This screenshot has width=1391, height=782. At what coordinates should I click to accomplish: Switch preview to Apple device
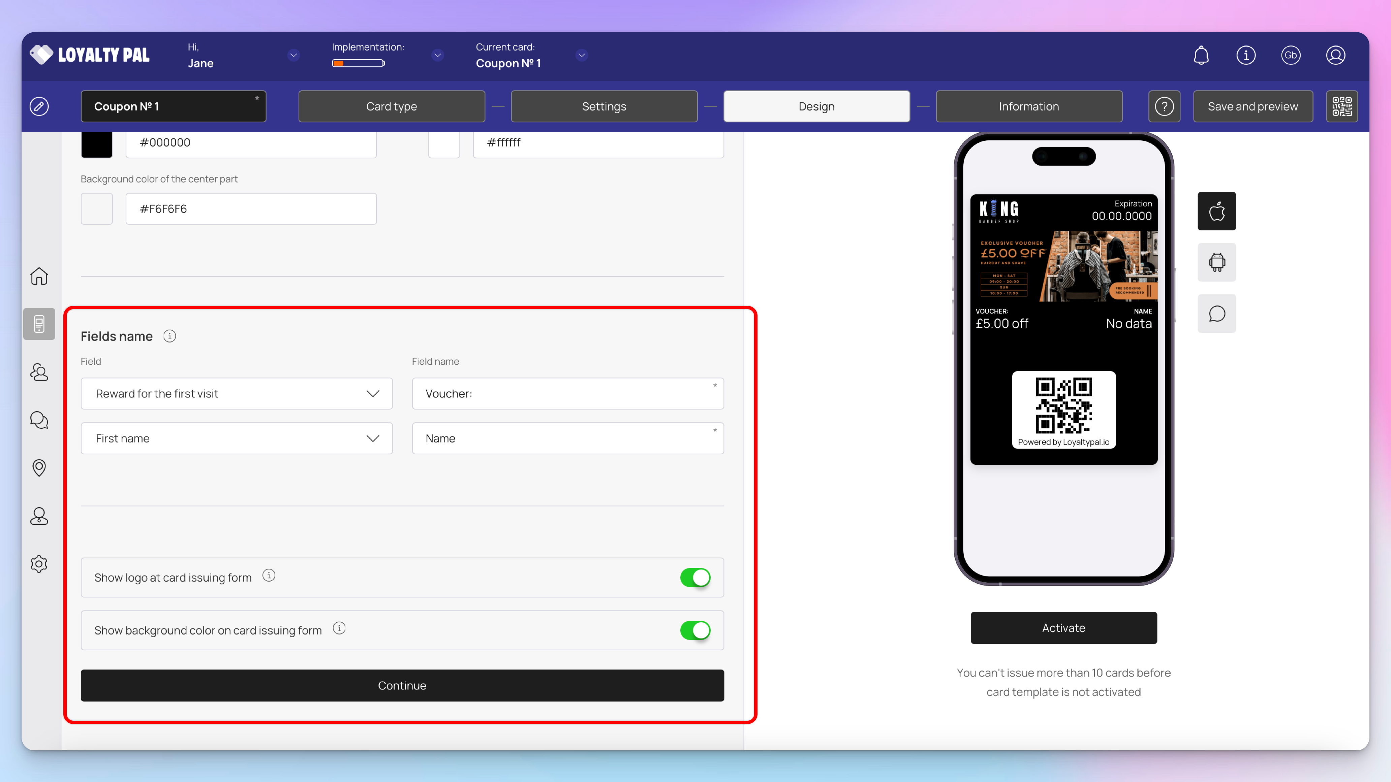click(1216, 211)
